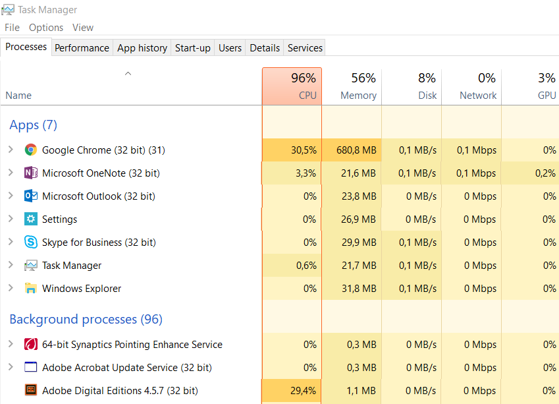Expand the Adobe Acrobat Update Service row
Screen dimensions: 559x404
point(11,367)
